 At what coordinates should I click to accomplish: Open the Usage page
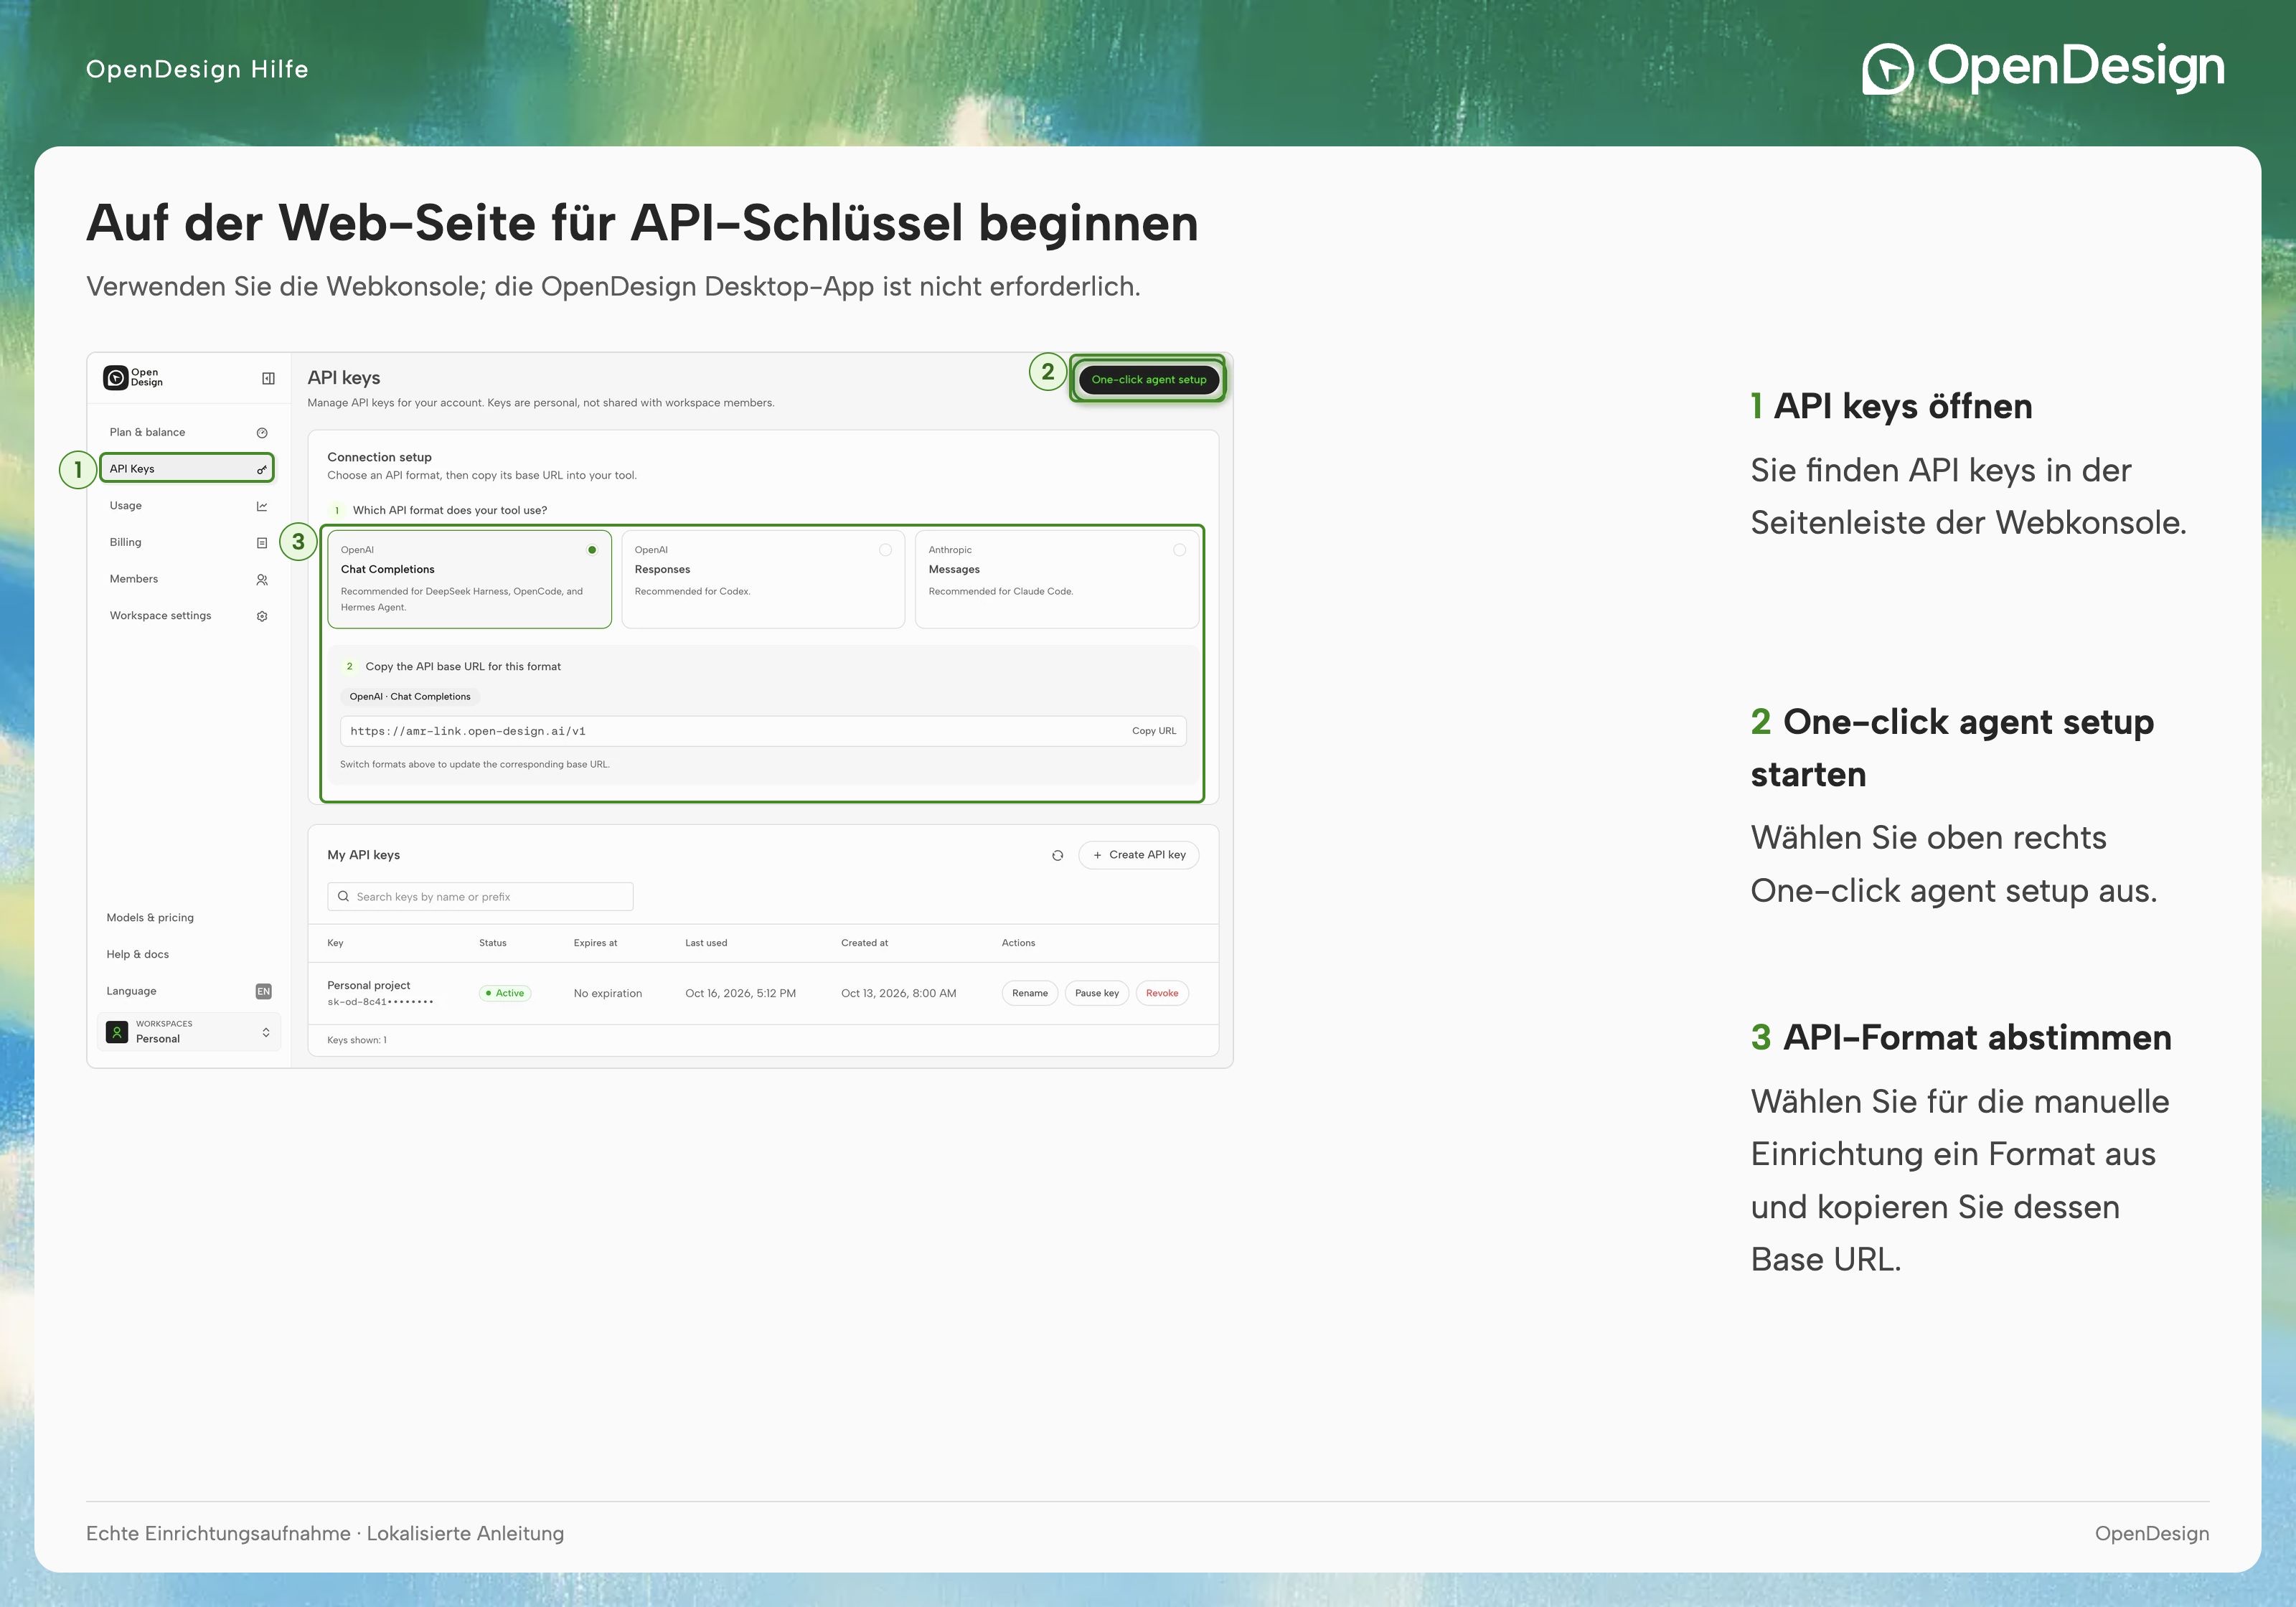click(x=188, y=506)
